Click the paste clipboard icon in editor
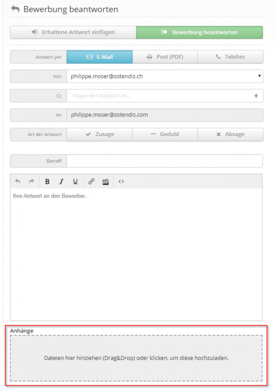 pyautogui.click(x=106, y=182)
